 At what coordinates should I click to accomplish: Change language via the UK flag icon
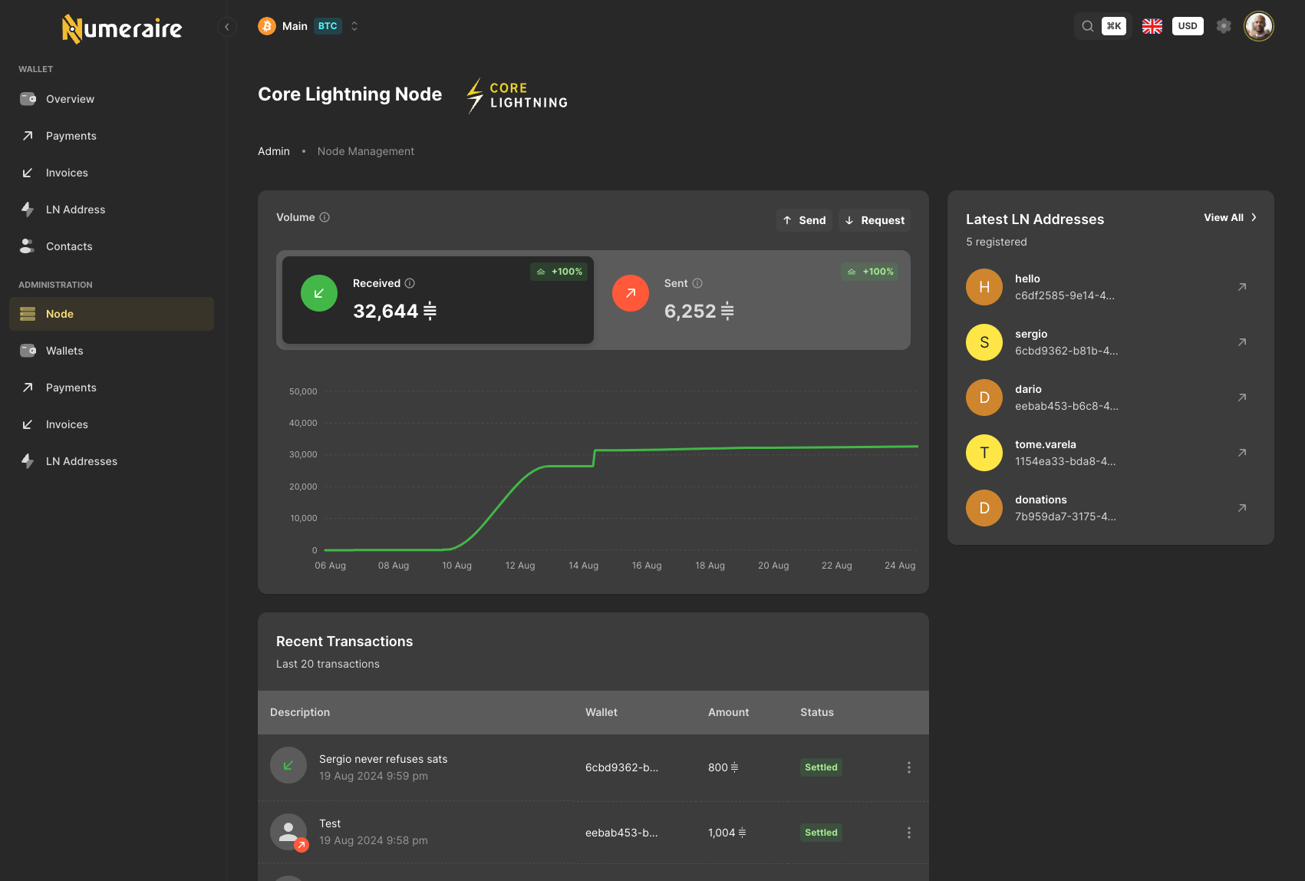(x=1152, y=26)
